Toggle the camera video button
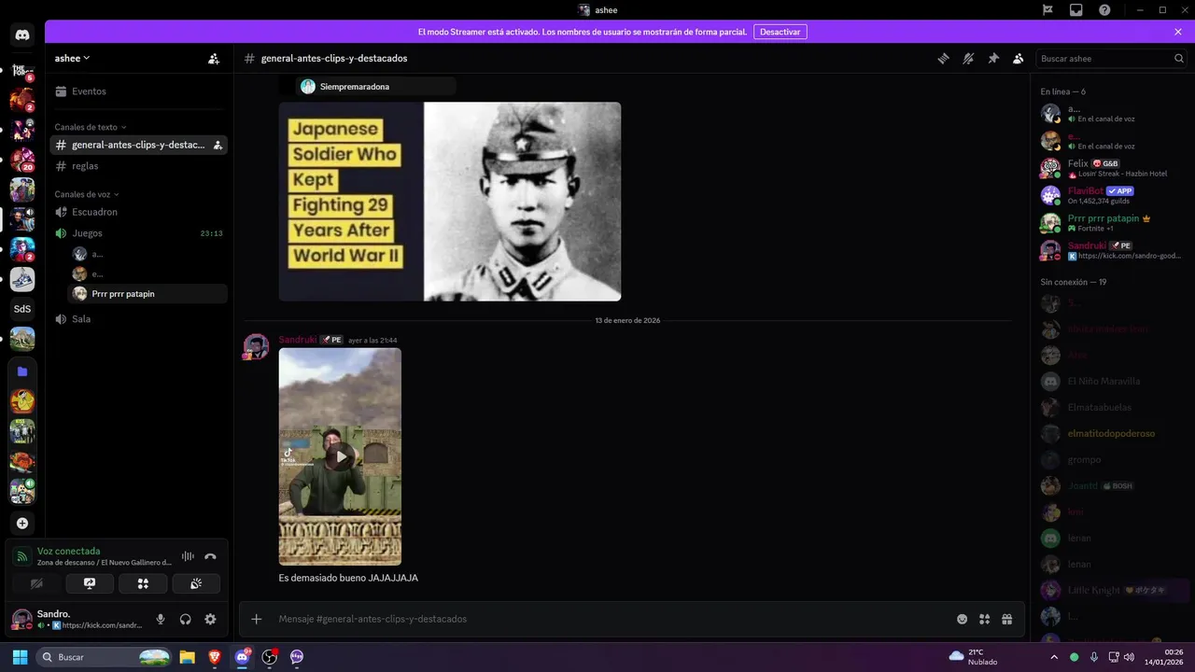1195x672 pixels. click(36, 583)
